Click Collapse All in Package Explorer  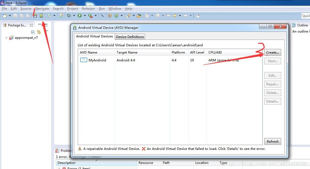coord(33,32)
